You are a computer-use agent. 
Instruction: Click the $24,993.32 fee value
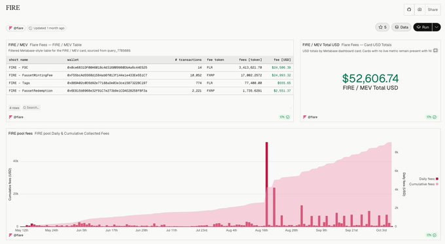click(x=281, y=75)
